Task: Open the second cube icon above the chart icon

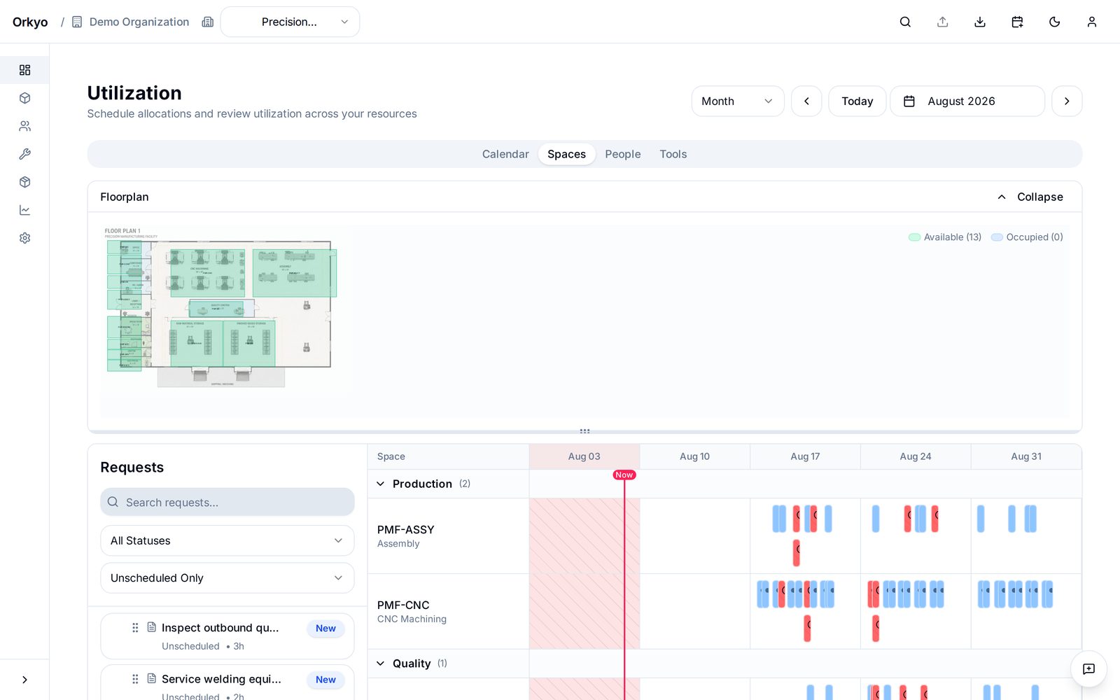Action: pos(24,182)
